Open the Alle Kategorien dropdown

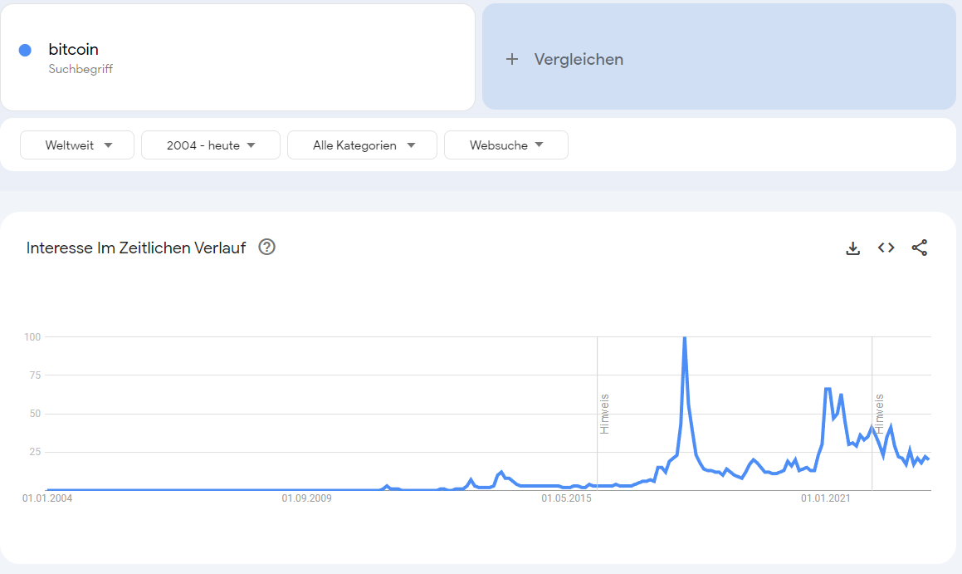[x=362, y=145]
